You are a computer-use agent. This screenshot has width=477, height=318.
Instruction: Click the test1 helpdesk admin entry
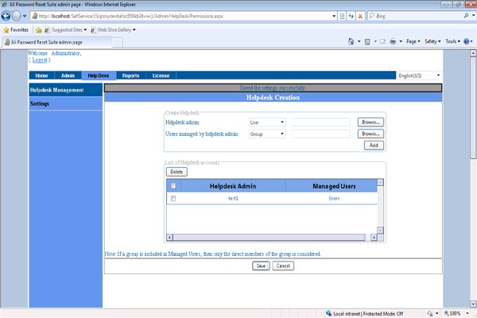click(233, 199)
